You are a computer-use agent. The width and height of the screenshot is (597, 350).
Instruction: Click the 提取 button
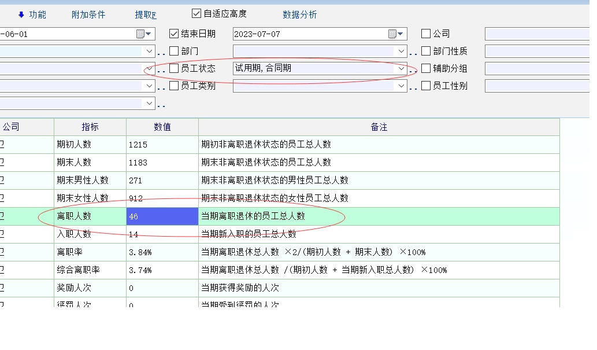(145, 14)
